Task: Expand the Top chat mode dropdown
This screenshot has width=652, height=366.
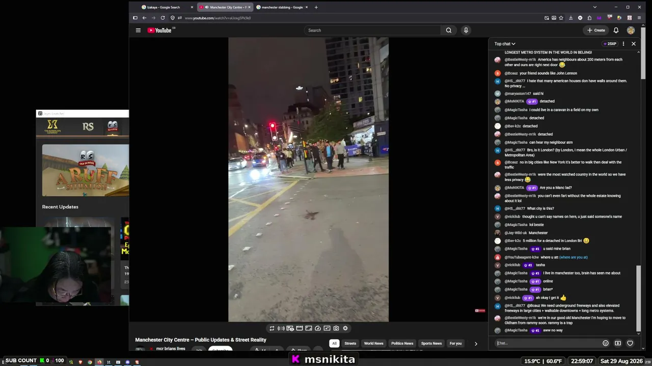Action: click(505, 44)
